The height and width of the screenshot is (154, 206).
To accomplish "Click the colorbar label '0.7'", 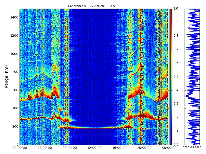I will [x=176, y=49].
